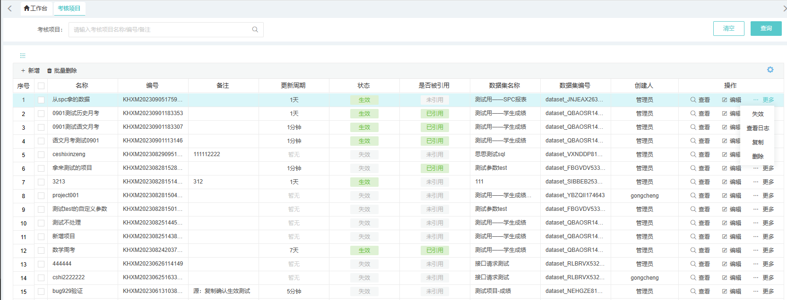Select 查看日志 in the more menu
The image size is (787, 300).
pos(758,128)
